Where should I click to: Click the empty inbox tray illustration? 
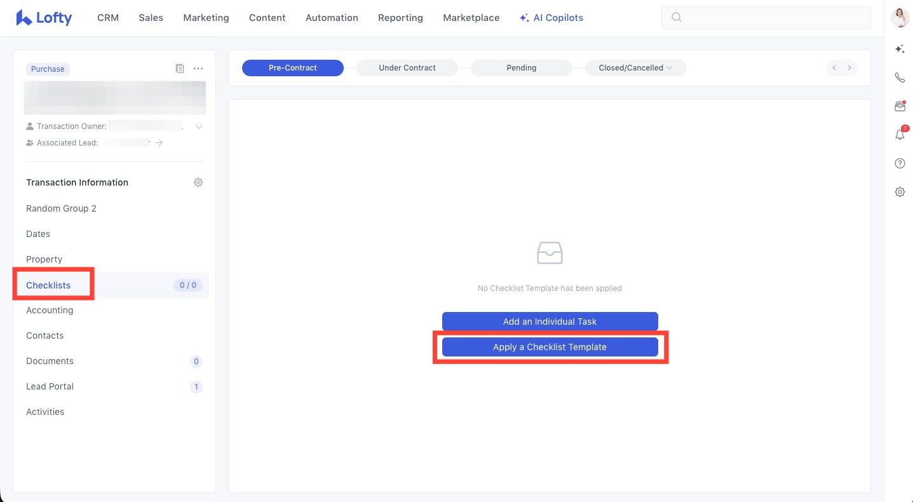click(x=550, y=253)
